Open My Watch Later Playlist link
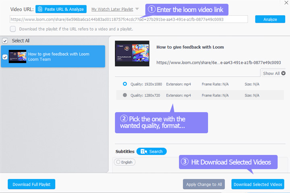 112,9
